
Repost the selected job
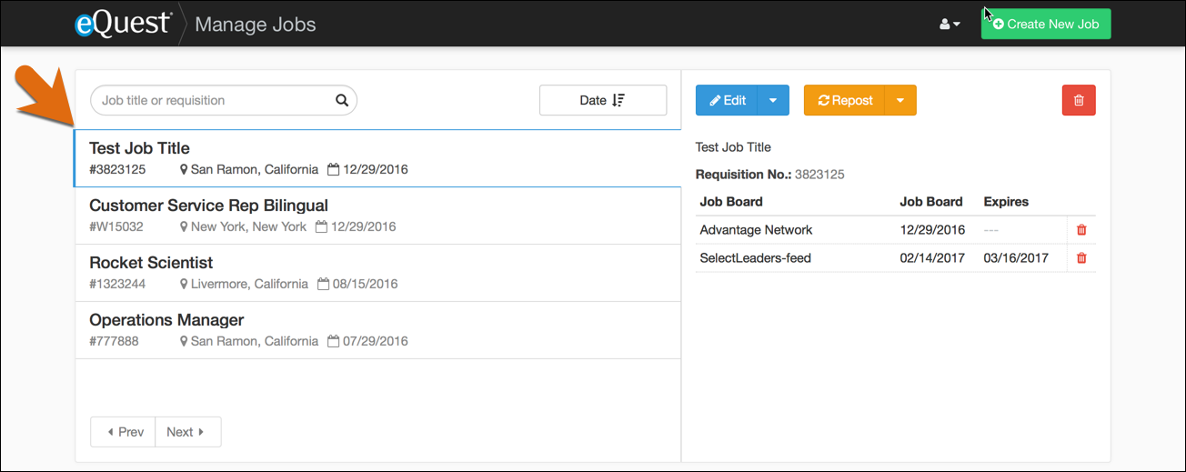[x=844, y=100]
